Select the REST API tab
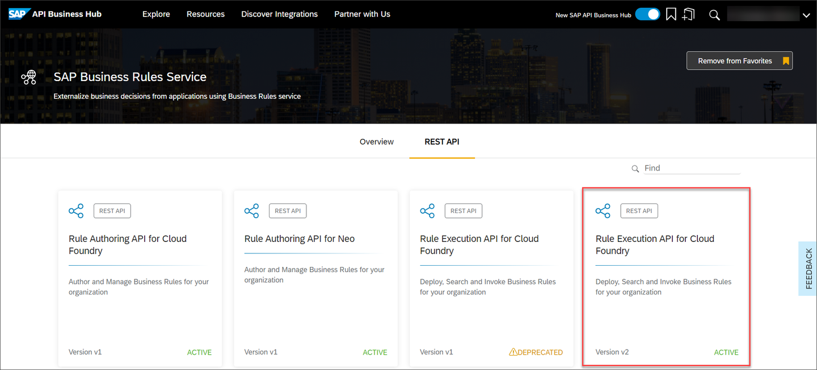The height and width of the screenshot is (370, 817). 442,142
